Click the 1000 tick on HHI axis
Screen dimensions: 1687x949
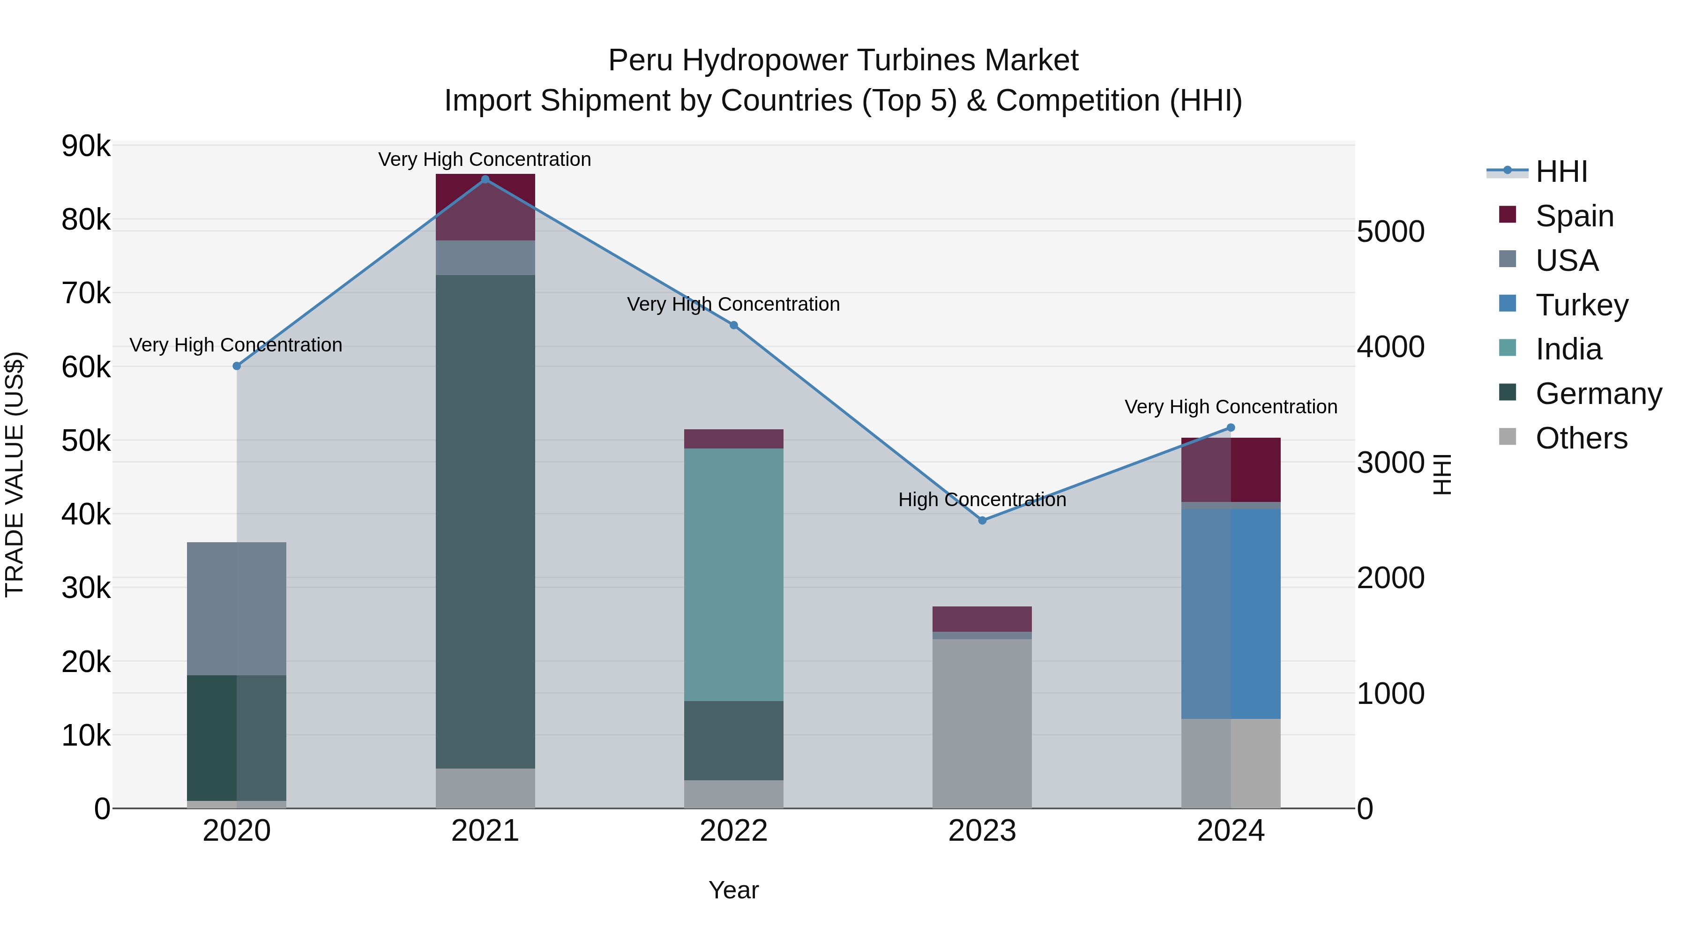point(1391,694)
